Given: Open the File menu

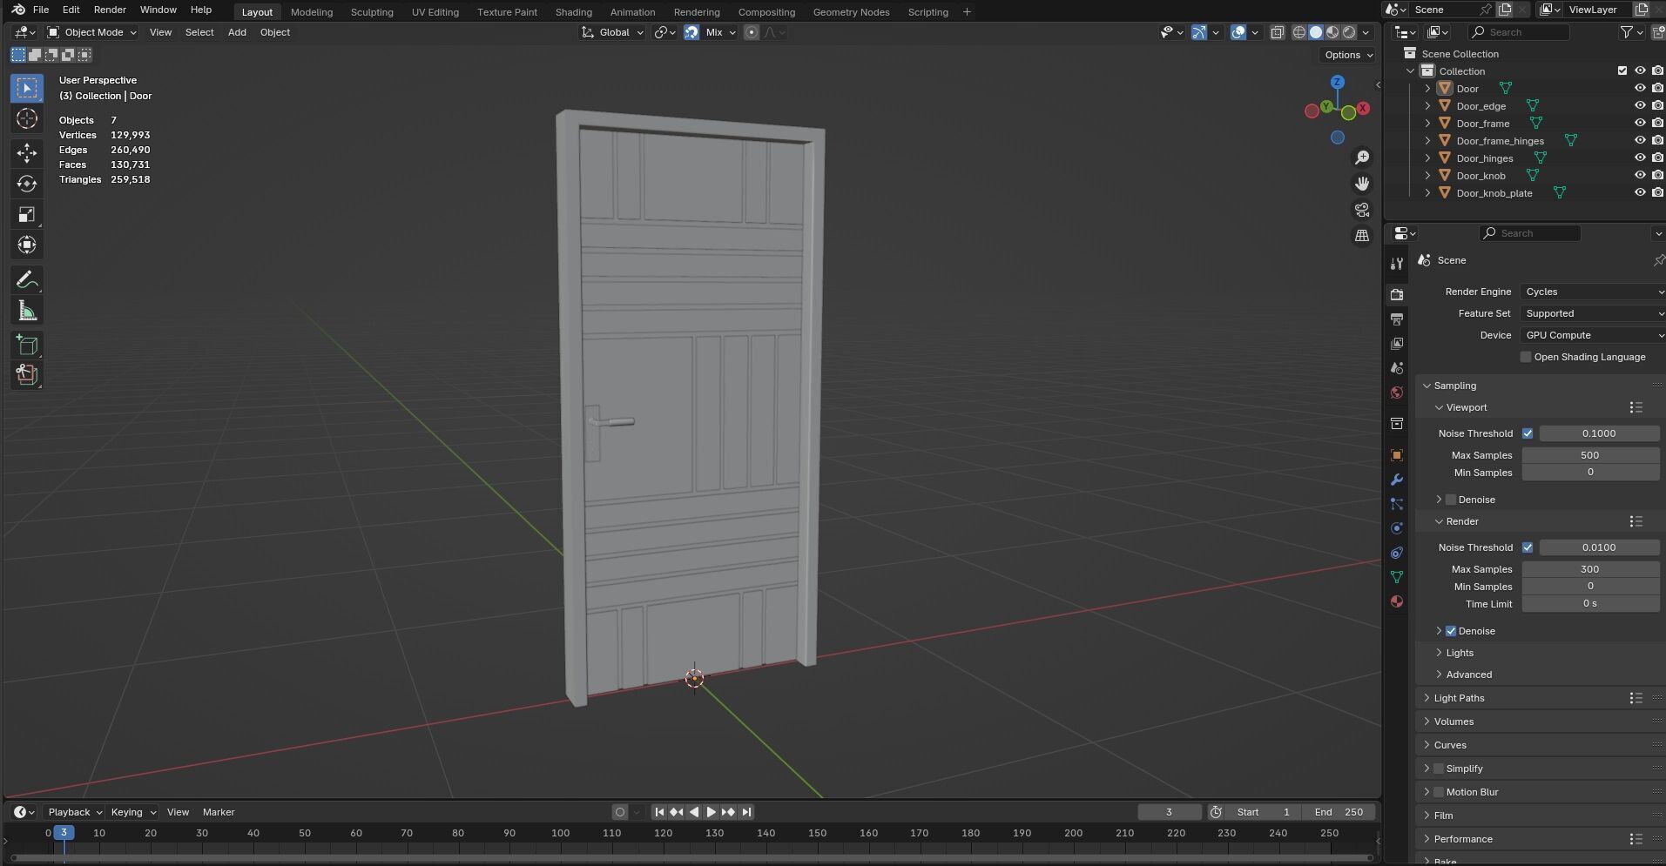Looking at the screenshot, I should point(40,10).
